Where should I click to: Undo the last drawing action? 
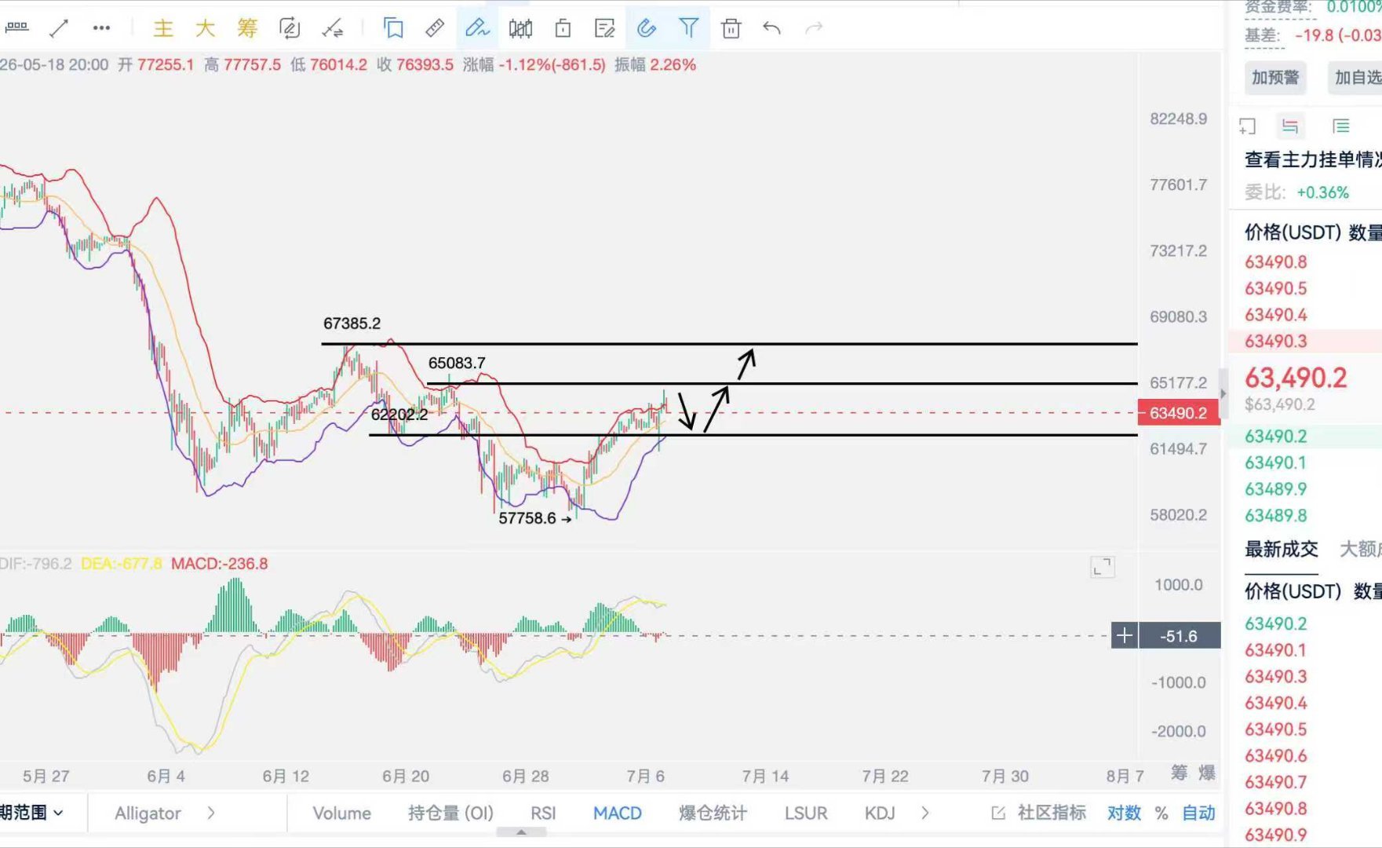coord(772,28)
